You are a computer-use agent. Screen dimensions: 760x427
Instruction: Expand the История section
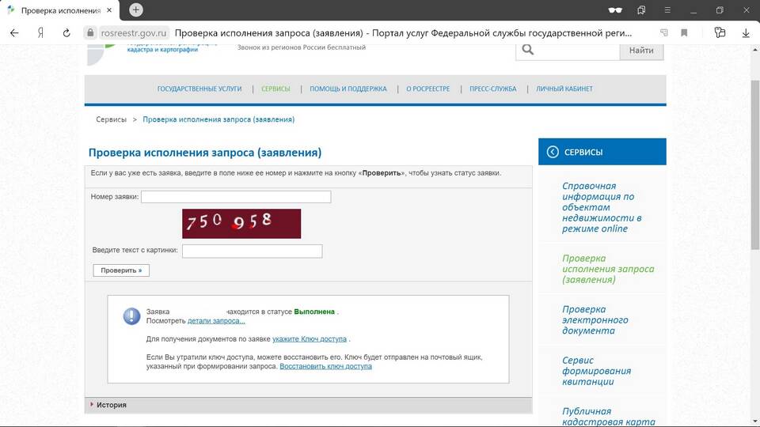(x=111, y=405)
